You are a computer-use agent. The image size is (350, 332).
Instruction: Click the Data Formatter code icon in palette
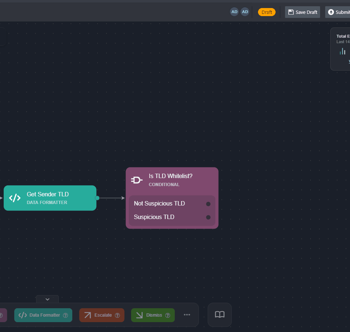coord(23,315)
